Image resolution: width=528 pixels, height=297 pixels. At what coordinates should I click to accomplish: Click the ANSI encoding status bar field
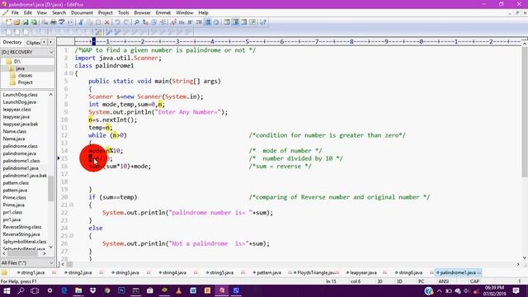(x=444, y=281)
